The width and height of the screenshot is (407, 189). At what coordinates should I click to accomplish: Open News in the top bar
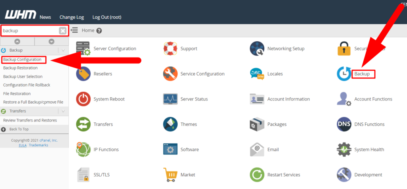coord(45,17)
